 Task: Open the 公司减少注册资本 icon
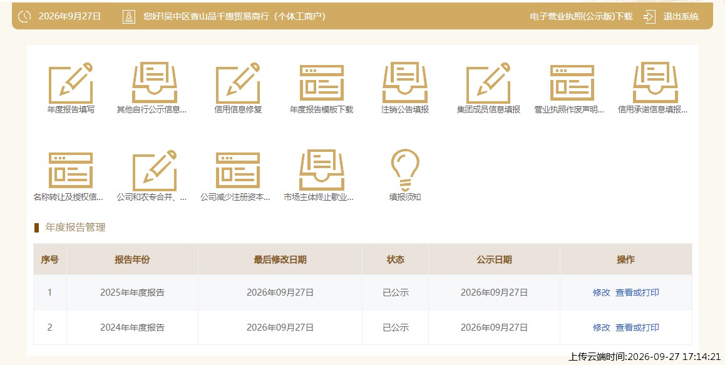pos(238,170)
